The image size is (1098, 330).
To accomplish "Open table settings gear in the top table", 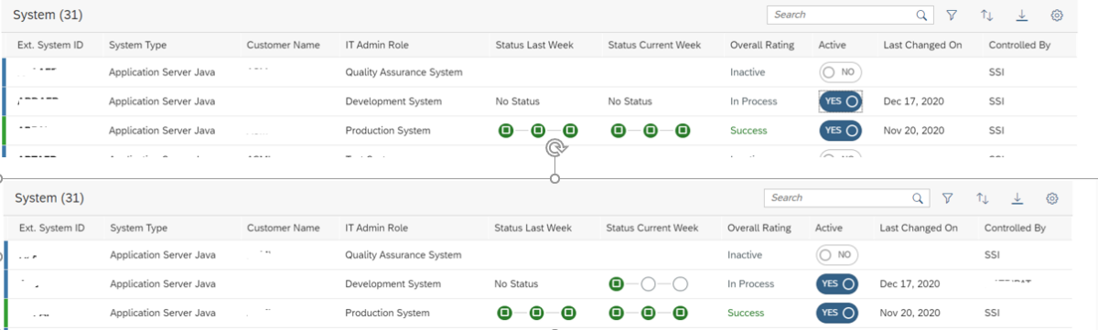I will click(1057, 16).
